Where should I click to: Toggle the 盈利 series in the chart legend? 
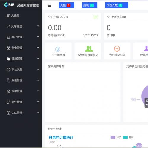[x=128, y=137]
